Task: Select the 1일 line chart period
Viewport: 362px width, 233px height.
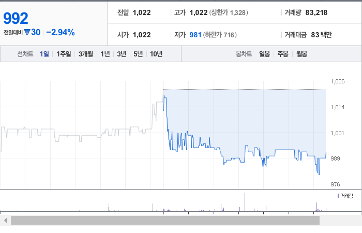Action: point(44,54)
